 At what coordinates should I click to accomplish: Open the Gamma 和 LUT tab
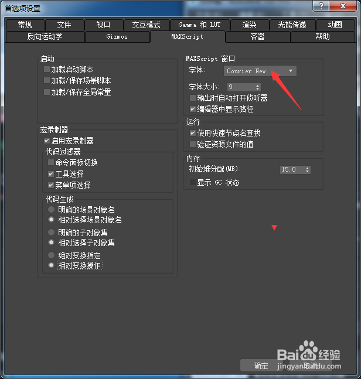point(199,25)
